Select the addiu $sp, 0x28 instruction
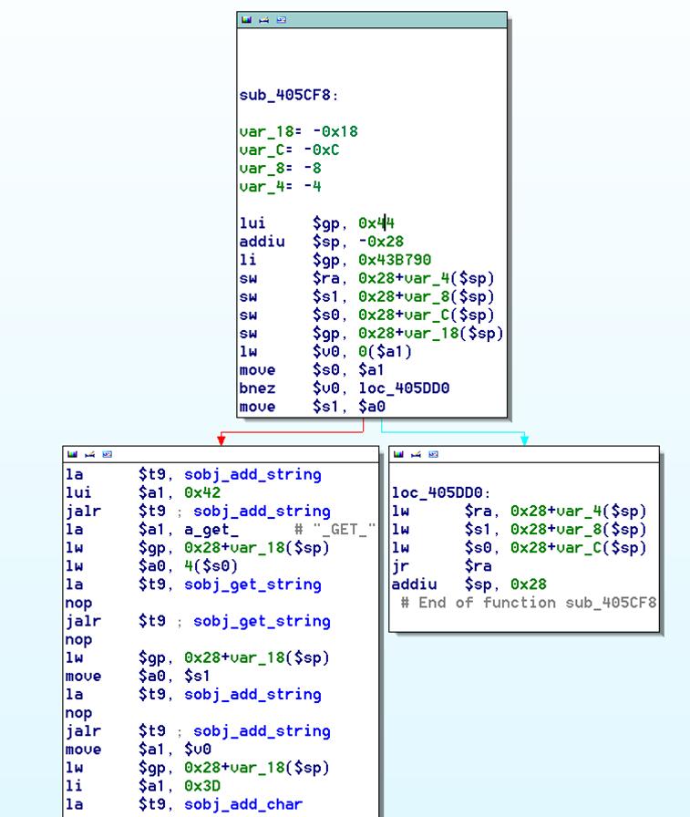The height and width of the screenshot is (817, 690). point(469,584)
